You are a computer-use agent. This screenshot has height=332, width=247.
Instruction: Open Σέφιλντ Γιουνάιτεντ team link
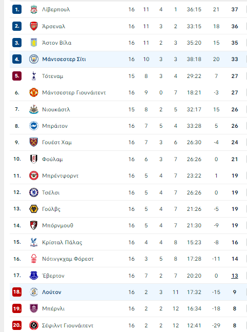tap(68, 325)
